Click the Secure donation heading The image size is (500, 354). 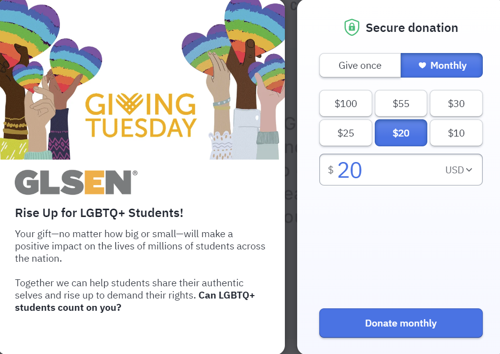[x=412, y=27]
